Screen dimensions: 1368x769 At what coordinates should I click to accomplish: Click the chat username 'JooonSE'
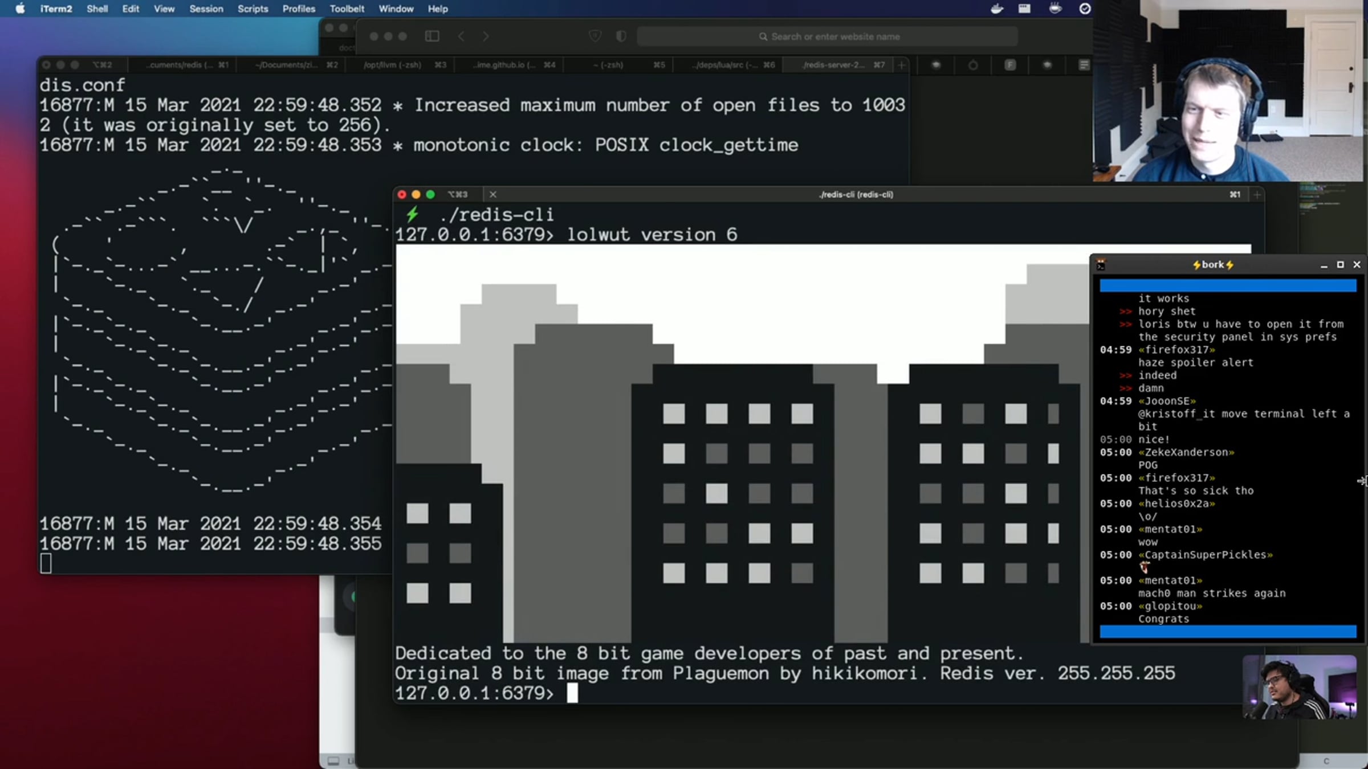pos(1167,402)
